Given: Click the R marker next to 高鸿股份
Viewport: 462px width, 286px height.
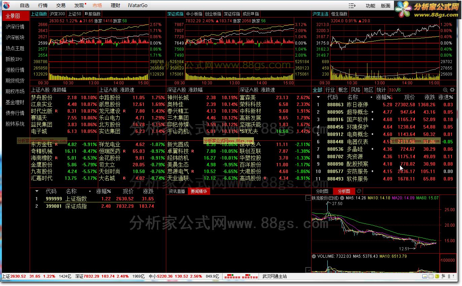Looking at the screenshot, I should [265, 178].
